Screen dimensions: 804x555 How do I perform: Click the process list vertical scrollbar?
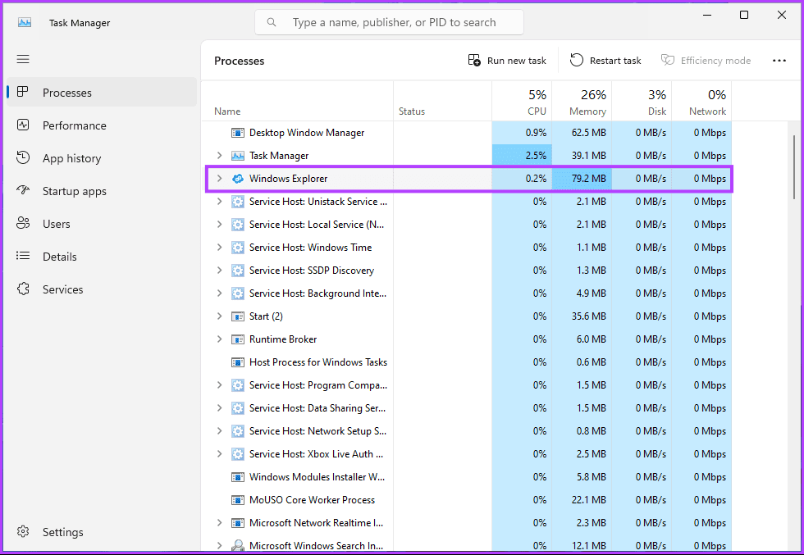tap(794, 166)
